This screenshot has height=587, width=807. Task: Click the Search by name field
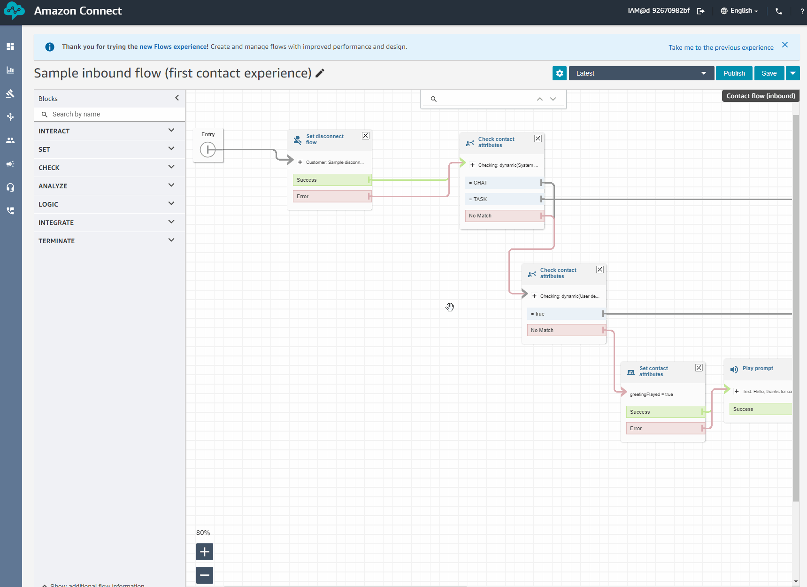pos(113,114)
